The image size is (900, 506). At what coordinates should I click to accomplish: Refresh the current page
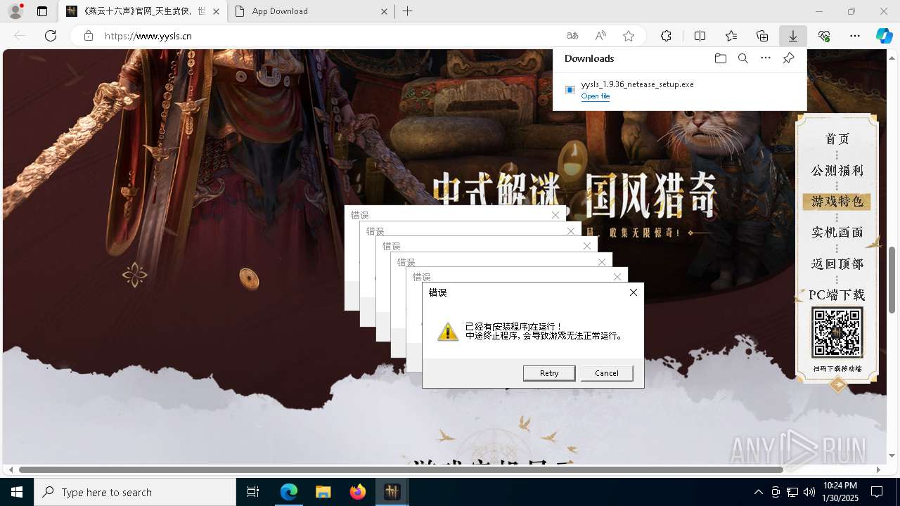pos(51,36)
